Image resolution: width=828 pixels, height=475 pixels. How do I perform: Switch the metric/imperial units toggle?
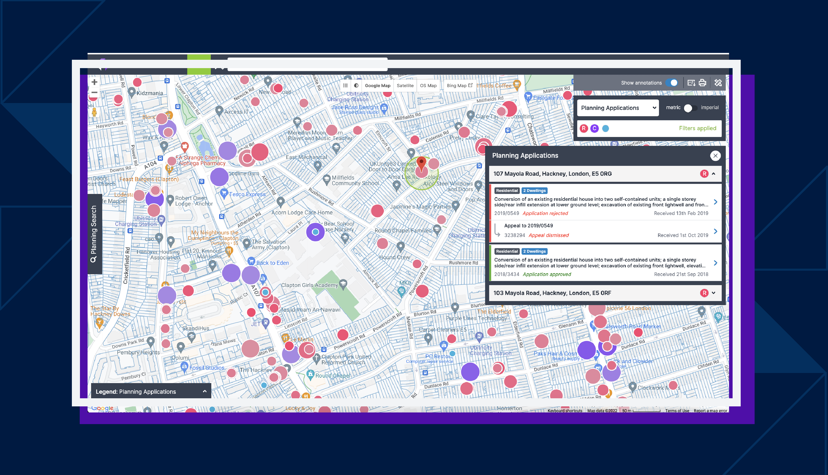click(x=690, y=108)
